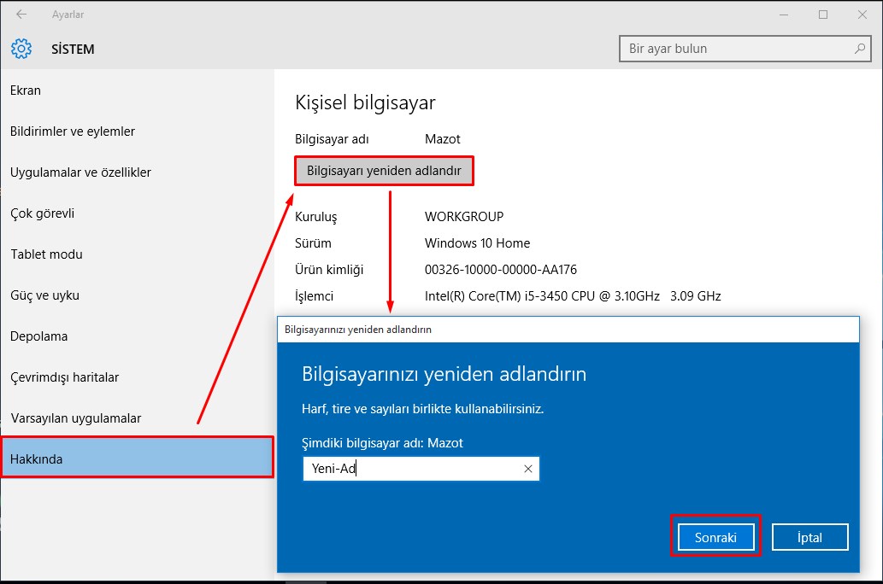883x584 pixels.
Task: Select Bildirimler ve eylemler in sidebar
Action: [73, 131]
